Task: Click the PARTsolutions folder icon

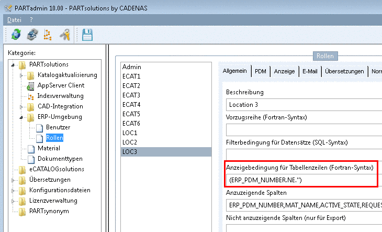Action: tap(23, 65)
